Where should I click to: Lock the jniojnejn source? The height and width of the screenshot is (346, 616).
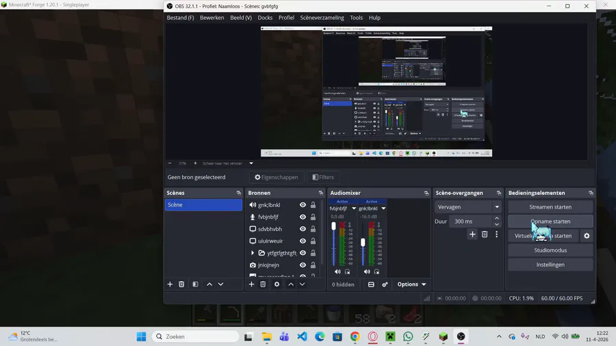coord(313,265)
